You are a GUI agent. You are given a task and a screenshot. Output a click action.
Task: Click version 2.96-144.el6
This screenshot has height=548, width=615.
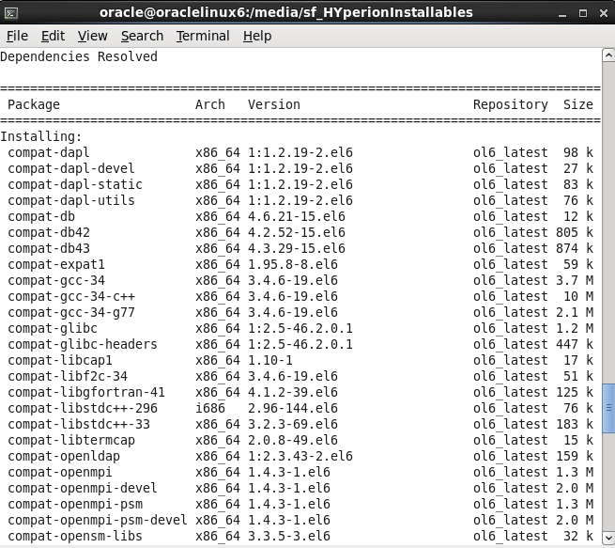293,409
